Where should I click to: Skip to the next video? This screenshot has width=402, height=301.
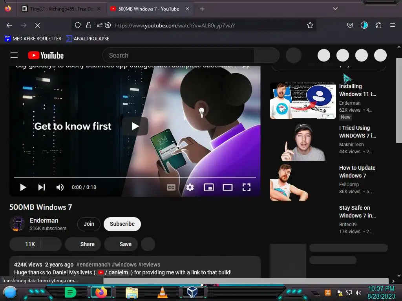pos(42,187)
